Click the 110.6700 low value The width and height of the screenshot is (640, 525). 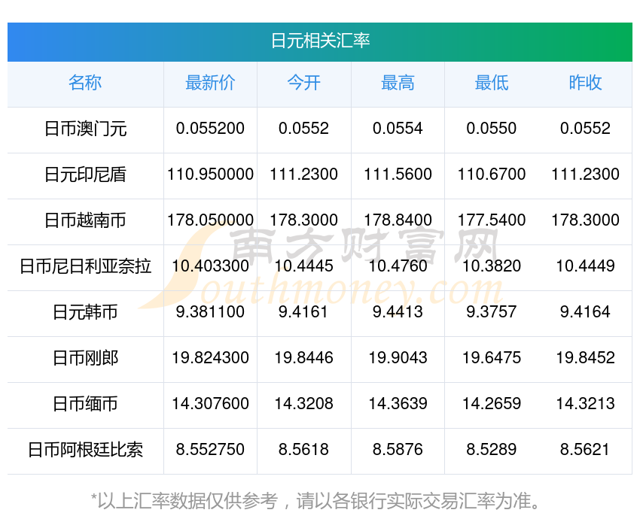click(x=492, y=174)
